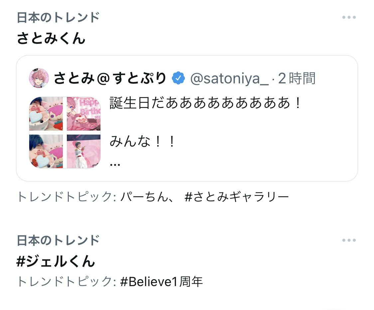Open the stage performance photo thumbnail

[84, 152]
